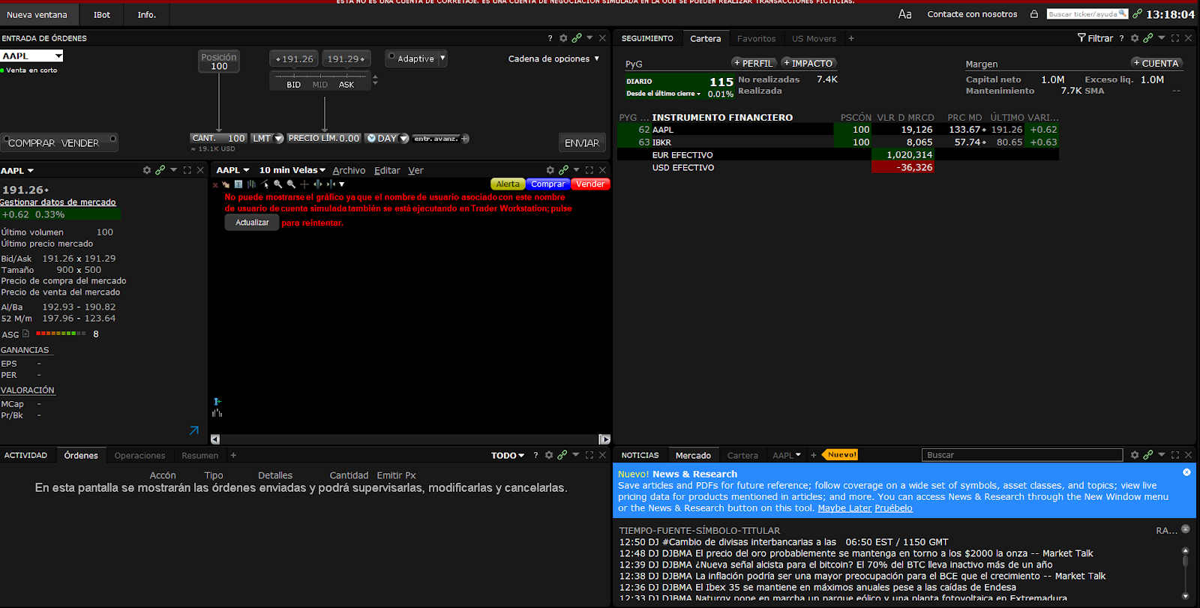Click ENVIAR submit order button
Image resolution: width=1200 pixels, height=608 pixels.
coord(582,142)
